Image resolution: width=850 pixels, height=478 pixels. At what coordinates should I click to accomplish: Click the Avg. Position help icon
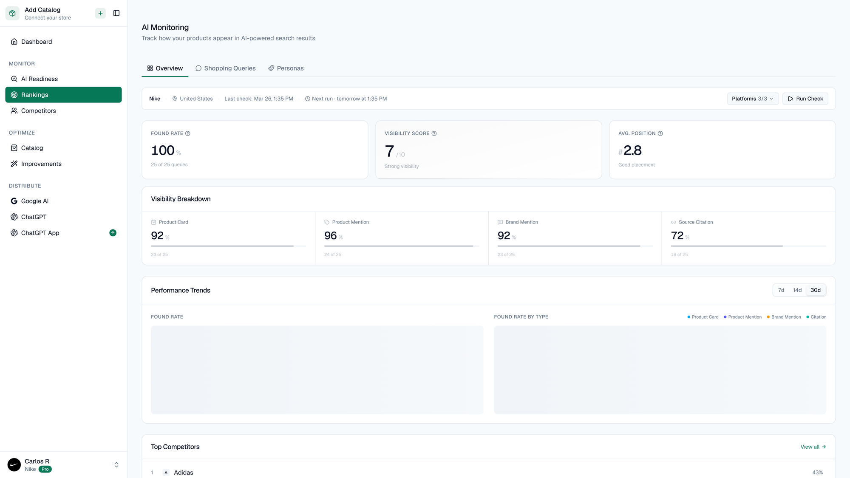(x=660, y=133)
